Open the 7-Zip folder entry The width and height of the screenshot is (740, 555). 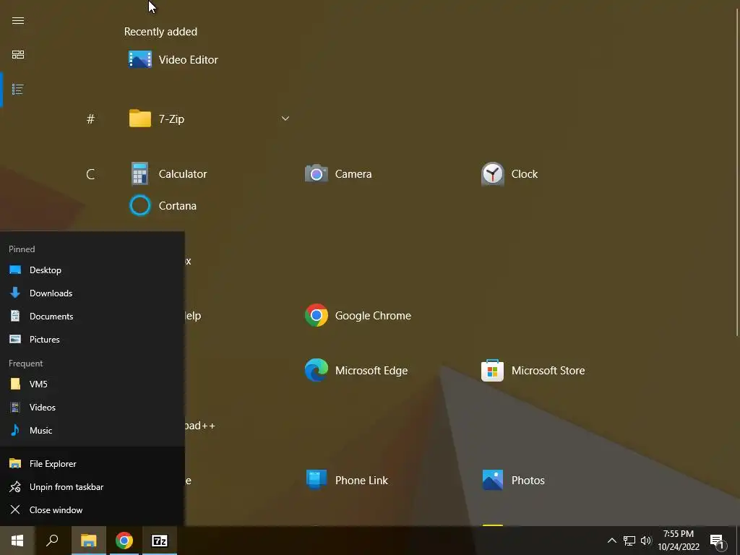click(209, 119)
